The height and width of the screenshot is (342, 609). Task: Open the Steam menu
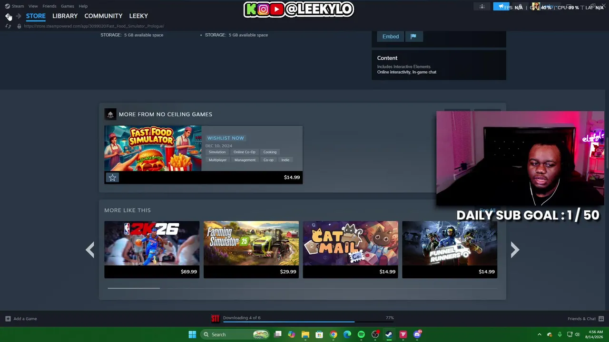click(x=14, y=6)
